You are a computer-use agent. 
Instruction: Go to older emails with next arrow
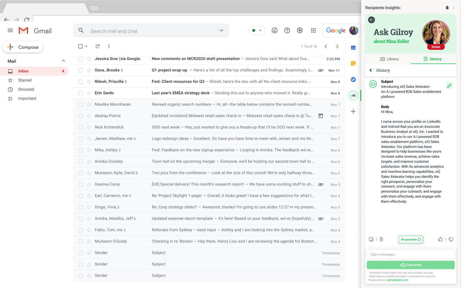pos(337,46)
